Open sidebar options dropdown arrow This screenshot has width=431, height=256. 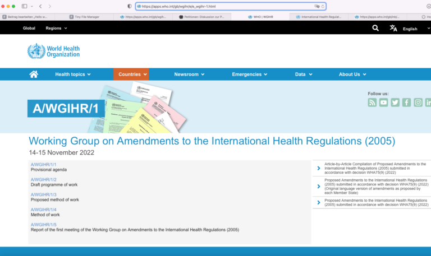click(x=32, y=6)
